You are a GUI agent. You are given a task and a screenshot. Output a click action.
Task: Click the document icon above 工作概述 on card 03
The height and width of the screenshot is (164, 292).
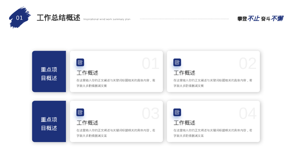(80, 112)
